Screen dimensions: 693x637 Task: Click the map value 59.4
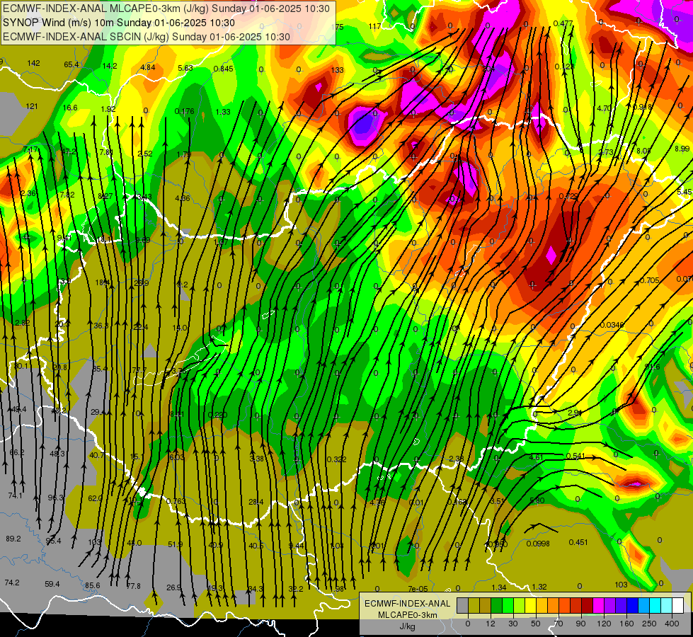click(x=52, y=584)
